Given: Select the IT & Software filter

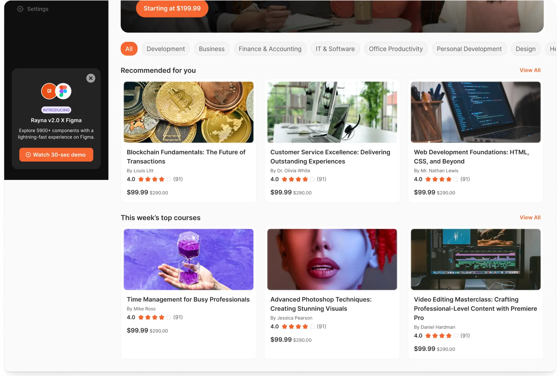Looking at the screenshot, I should [335, 49].
